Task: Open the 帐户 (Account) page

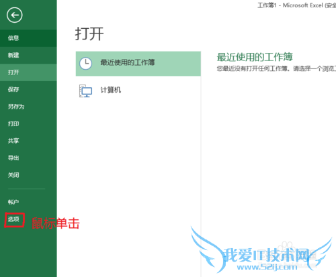Action: (x=28, y=202)
